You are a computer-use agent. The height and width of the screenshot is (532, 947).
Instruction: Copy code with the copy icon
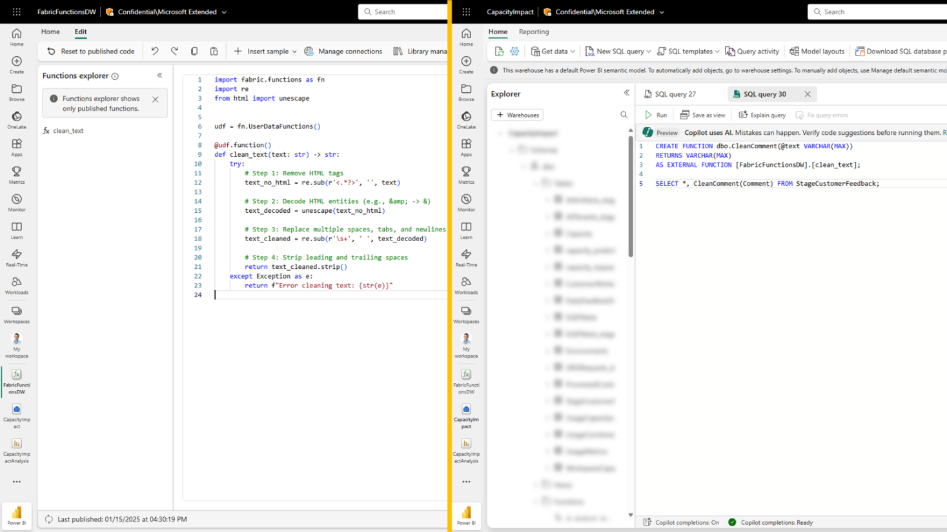pyautogui.click(x=194, y=51)
